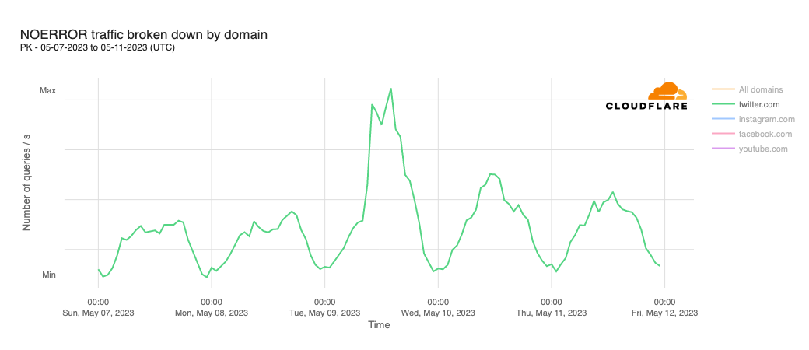The width and height of the screenshot is (809, 350).
Task: Click the orange All domains legend swatch
Action: pos(723,89)
